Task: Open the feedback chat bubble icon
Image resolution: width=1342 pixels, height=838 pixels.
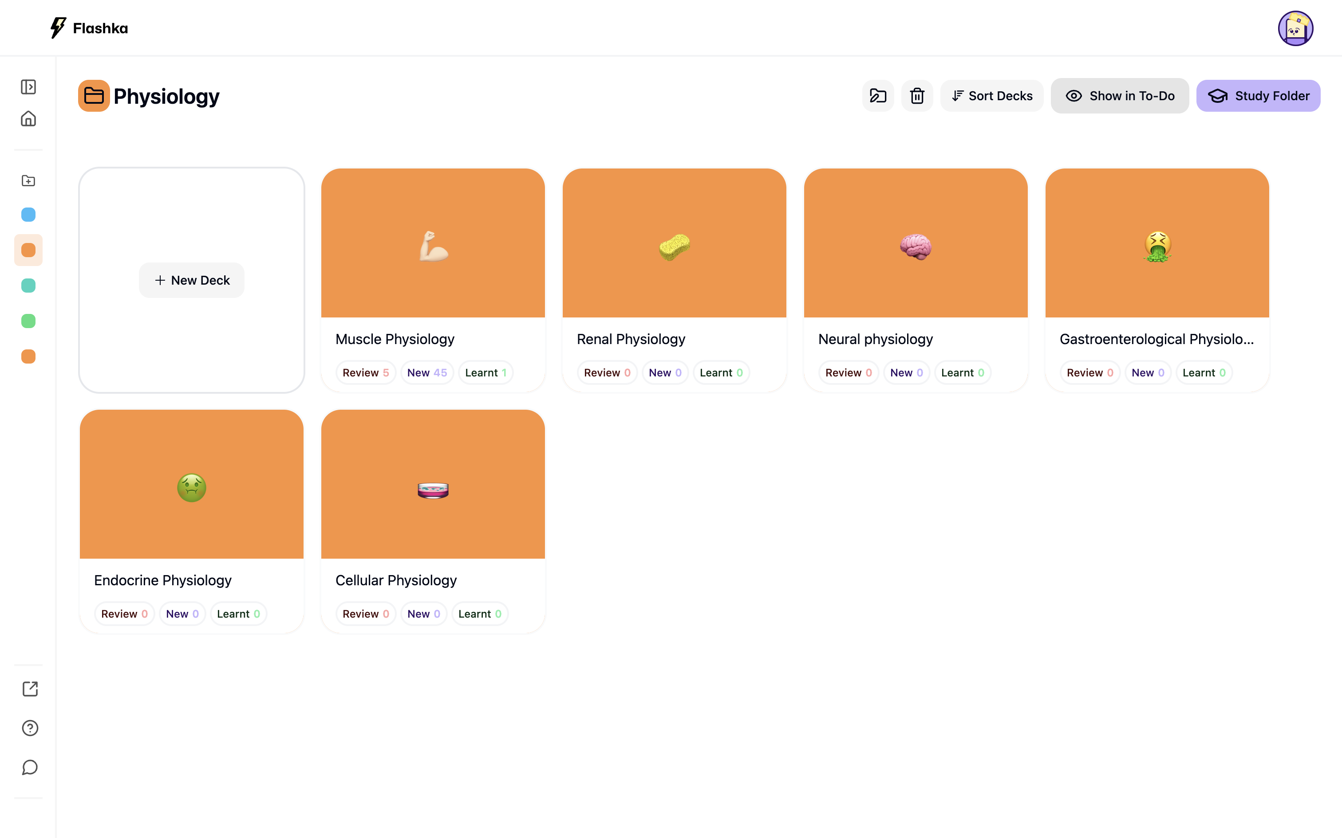Action: pyautogui.click(x=30, y=768)
